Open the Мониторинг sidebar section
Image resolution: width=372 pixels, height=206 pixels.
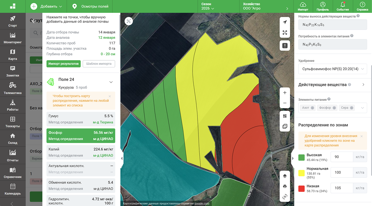click(13, 38)
